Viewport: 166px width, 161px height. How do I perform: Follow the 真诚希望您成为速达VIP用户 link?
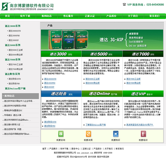[140, 125]
